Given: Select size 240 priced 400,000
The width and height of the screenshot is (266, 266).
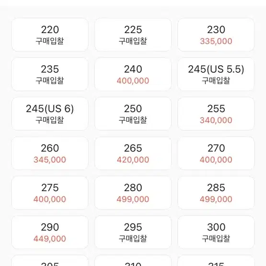Looking at the screenshot, I should 133,74.
